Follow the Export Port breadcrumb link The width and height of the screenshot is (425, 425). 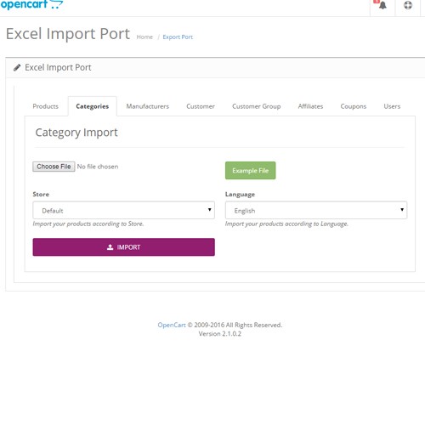click(x=178, y=37)
